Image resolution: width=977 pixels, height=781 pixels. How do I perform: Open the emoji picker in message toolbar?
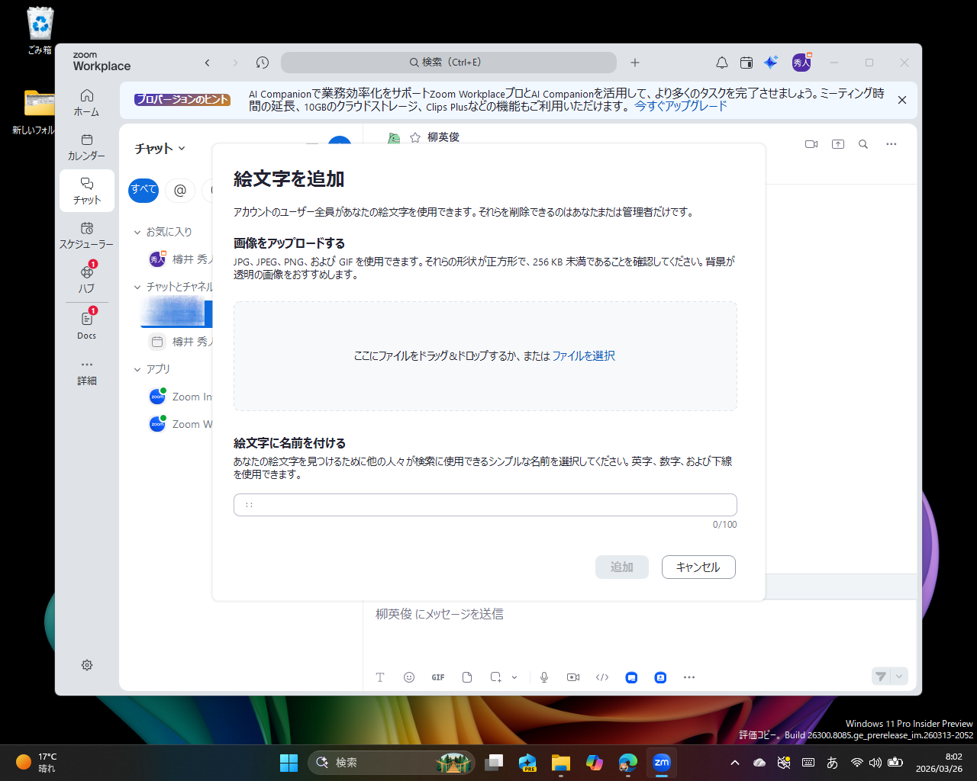click(409, 677)
